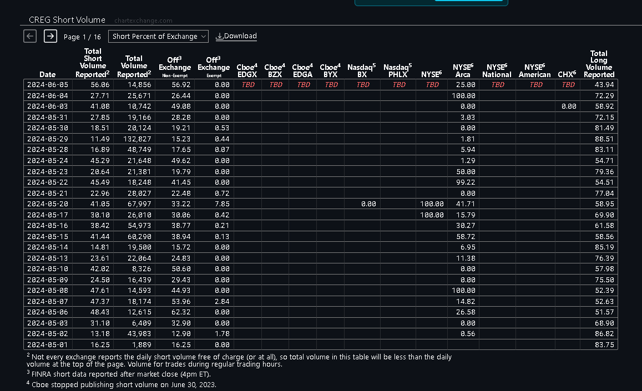Screen dimensions: 642x391
Task: Select NYSE American column header
Action: (535, 70)
